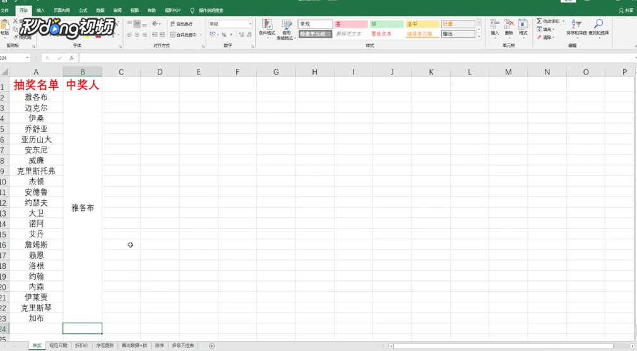Select top vertical alignment icon
The image size is (637, 351).
129,24
